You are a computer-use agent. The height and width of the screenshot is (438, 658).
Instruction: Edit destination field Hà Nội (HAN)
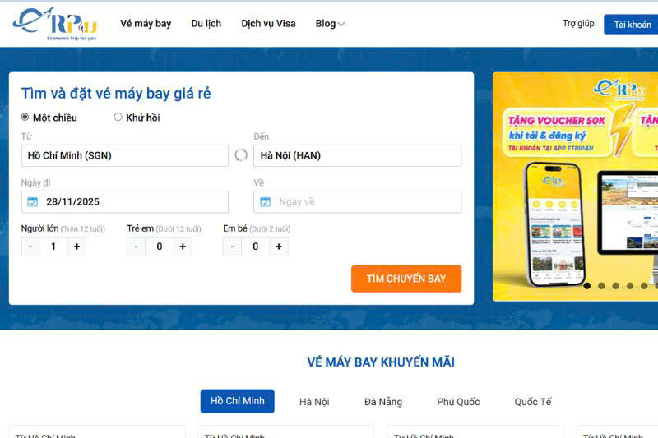[357, 155]
